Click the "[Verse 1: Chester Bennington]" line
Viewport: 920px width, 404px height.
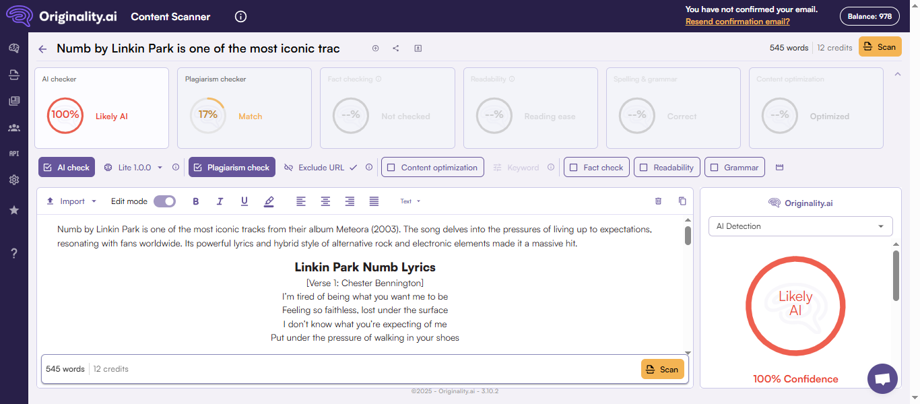coord(365,283)
